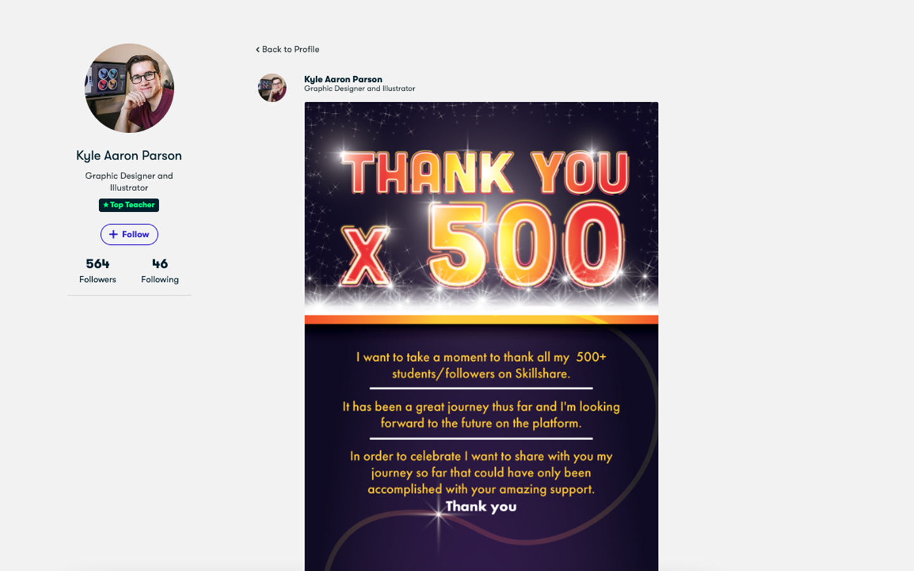914x571 pixels.
Task: Open the large sidebar profile photo
Action: click(x=129, y=88)
